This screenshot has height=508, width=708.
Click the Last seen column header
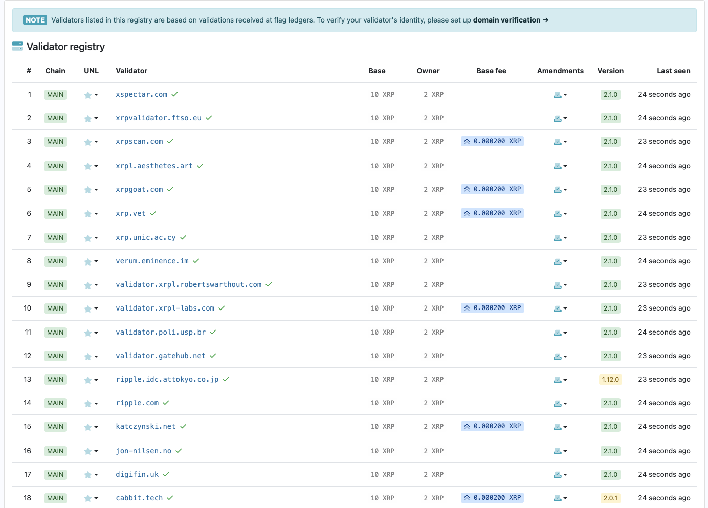pos(673,71)
